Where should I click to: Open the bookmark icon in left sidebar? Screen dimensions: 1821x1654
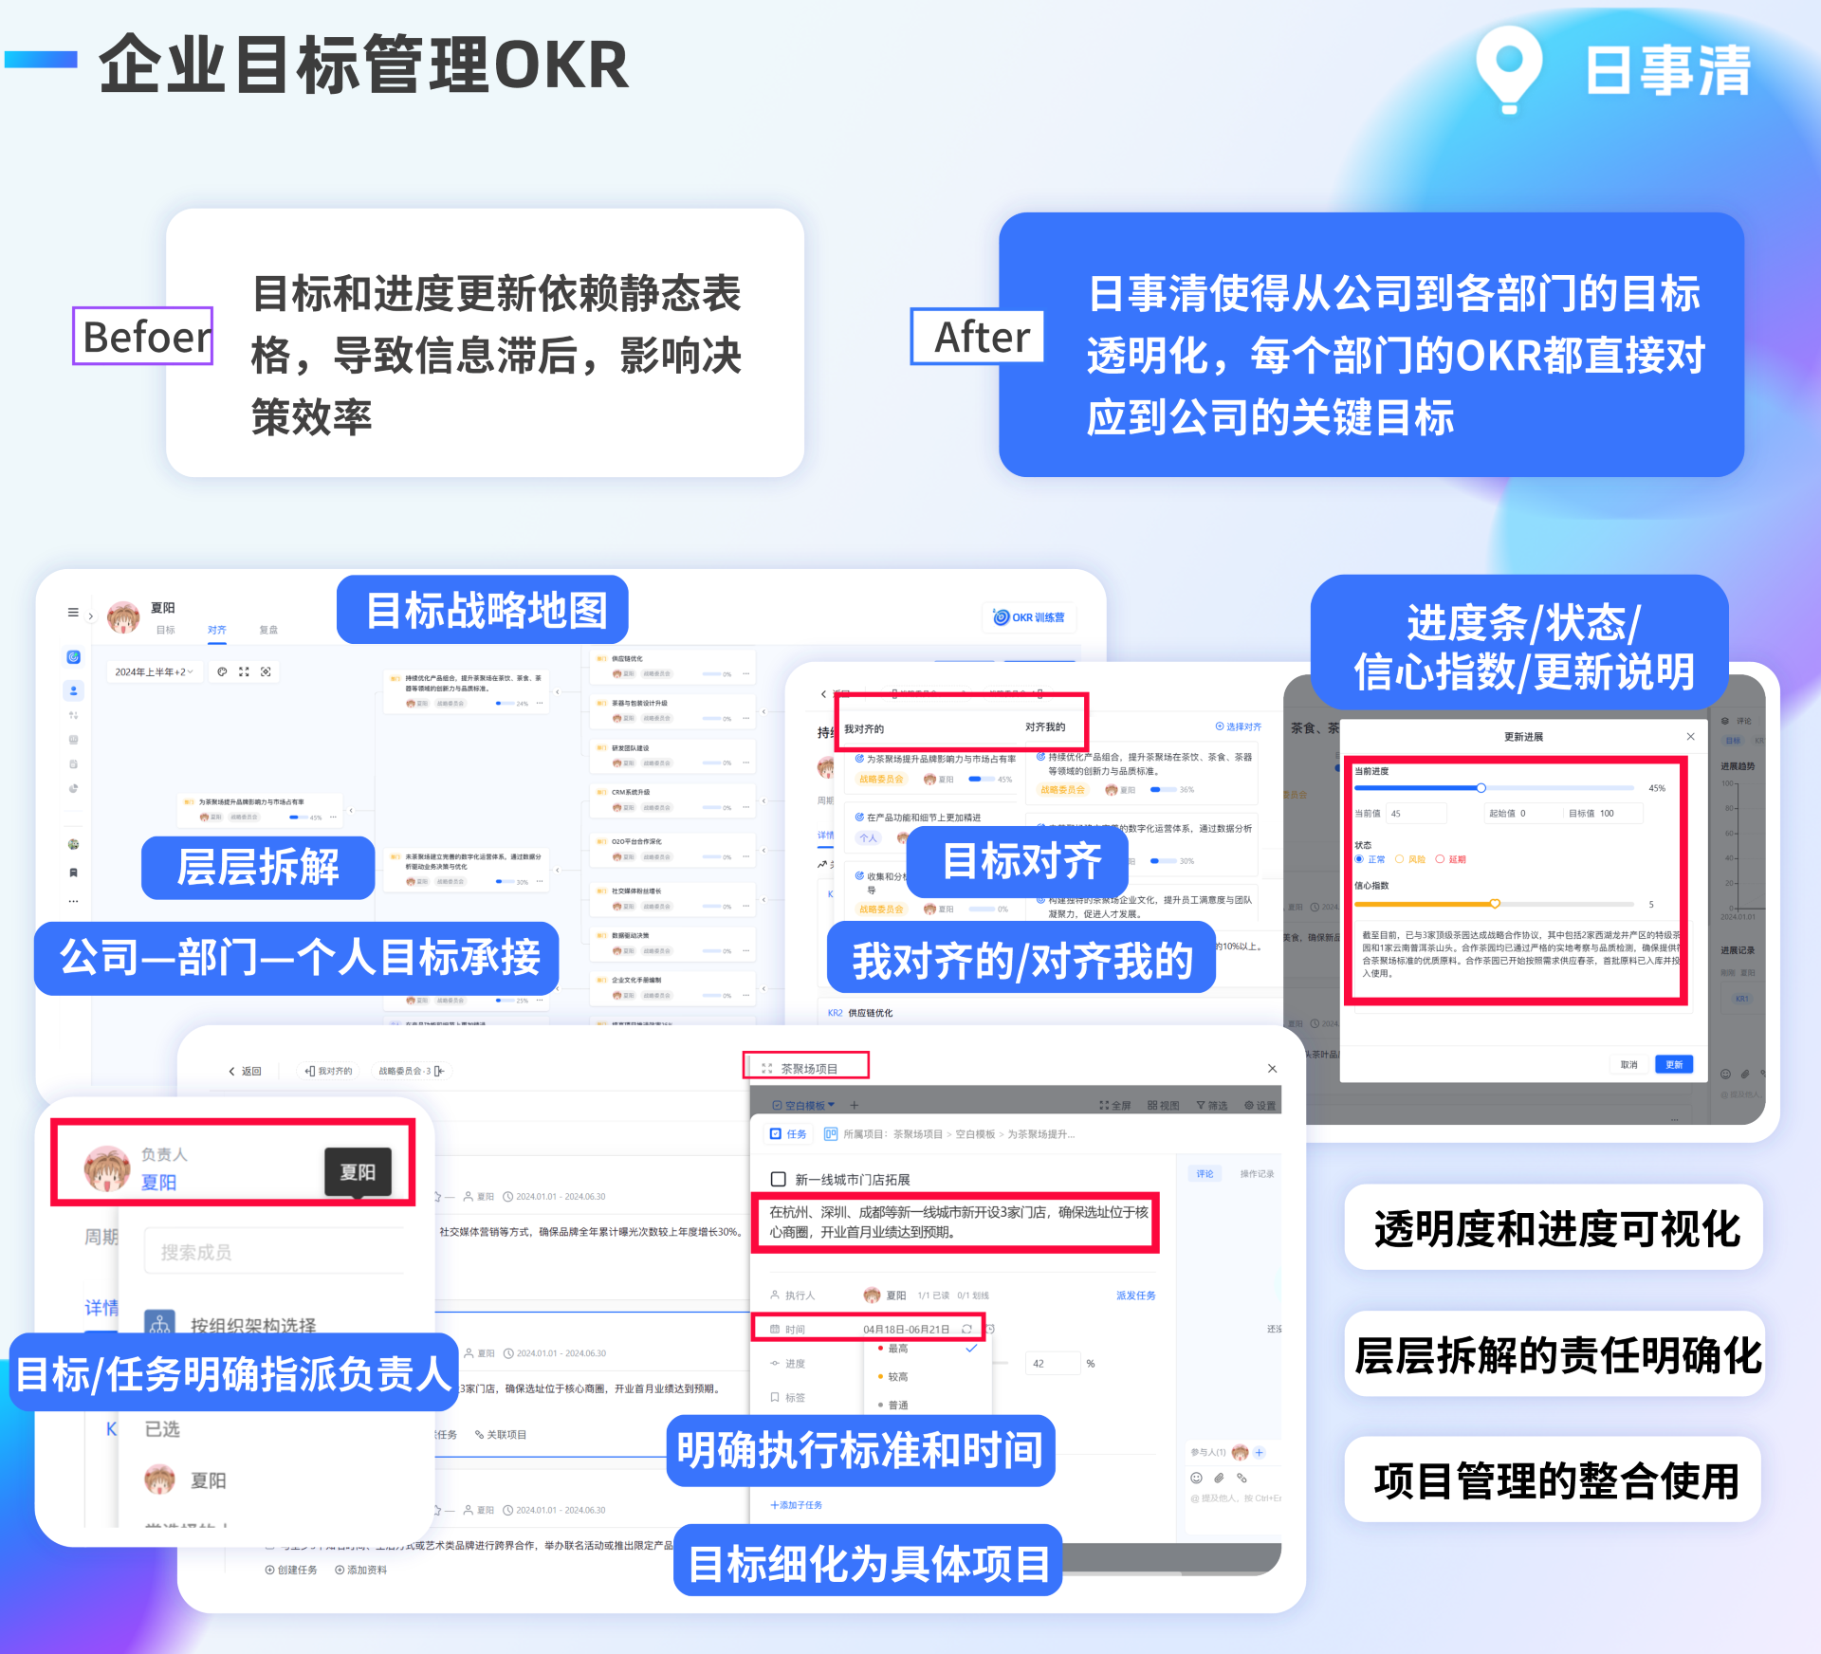click(73, 873)
